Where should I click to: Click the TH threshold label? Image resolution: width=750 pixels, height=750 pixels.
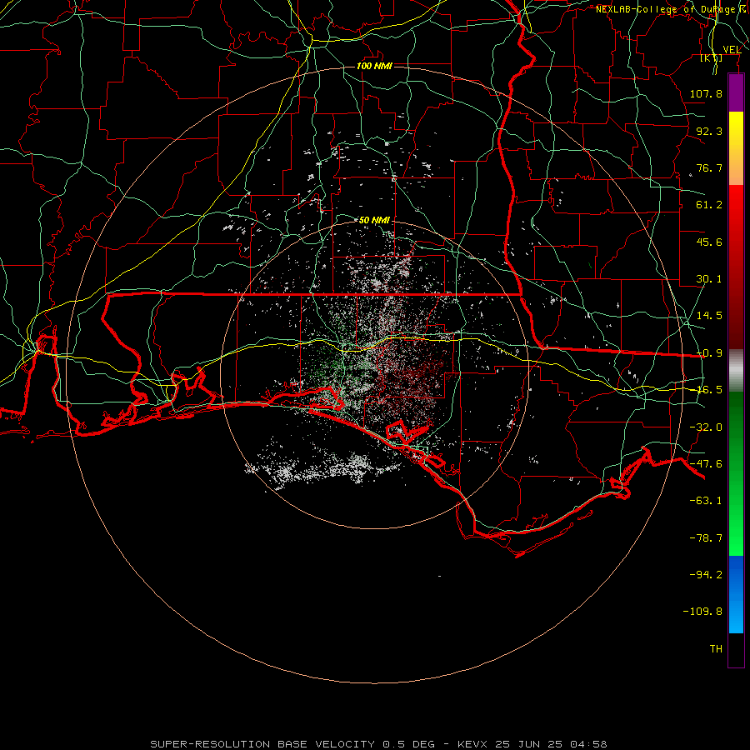pos(716,649)
